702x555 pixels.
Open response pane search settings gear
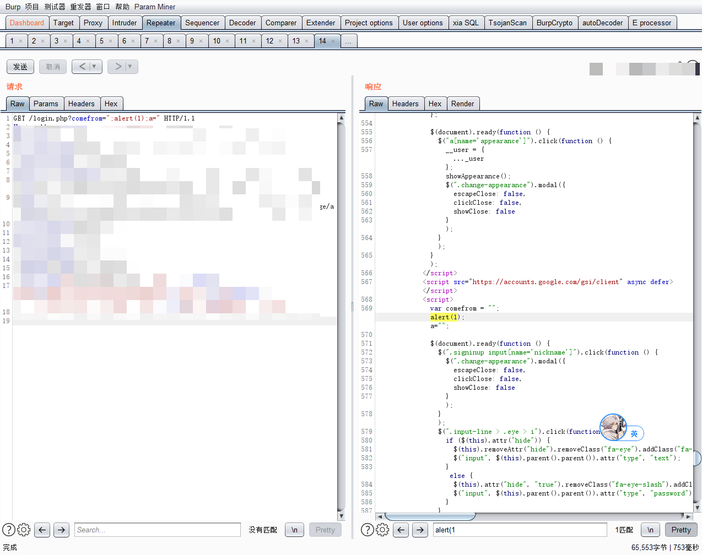[x=382, y=530]
